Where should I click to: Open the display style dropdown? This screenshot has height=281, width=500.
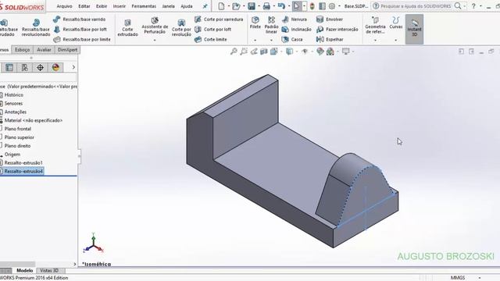[x=297, y=52]
